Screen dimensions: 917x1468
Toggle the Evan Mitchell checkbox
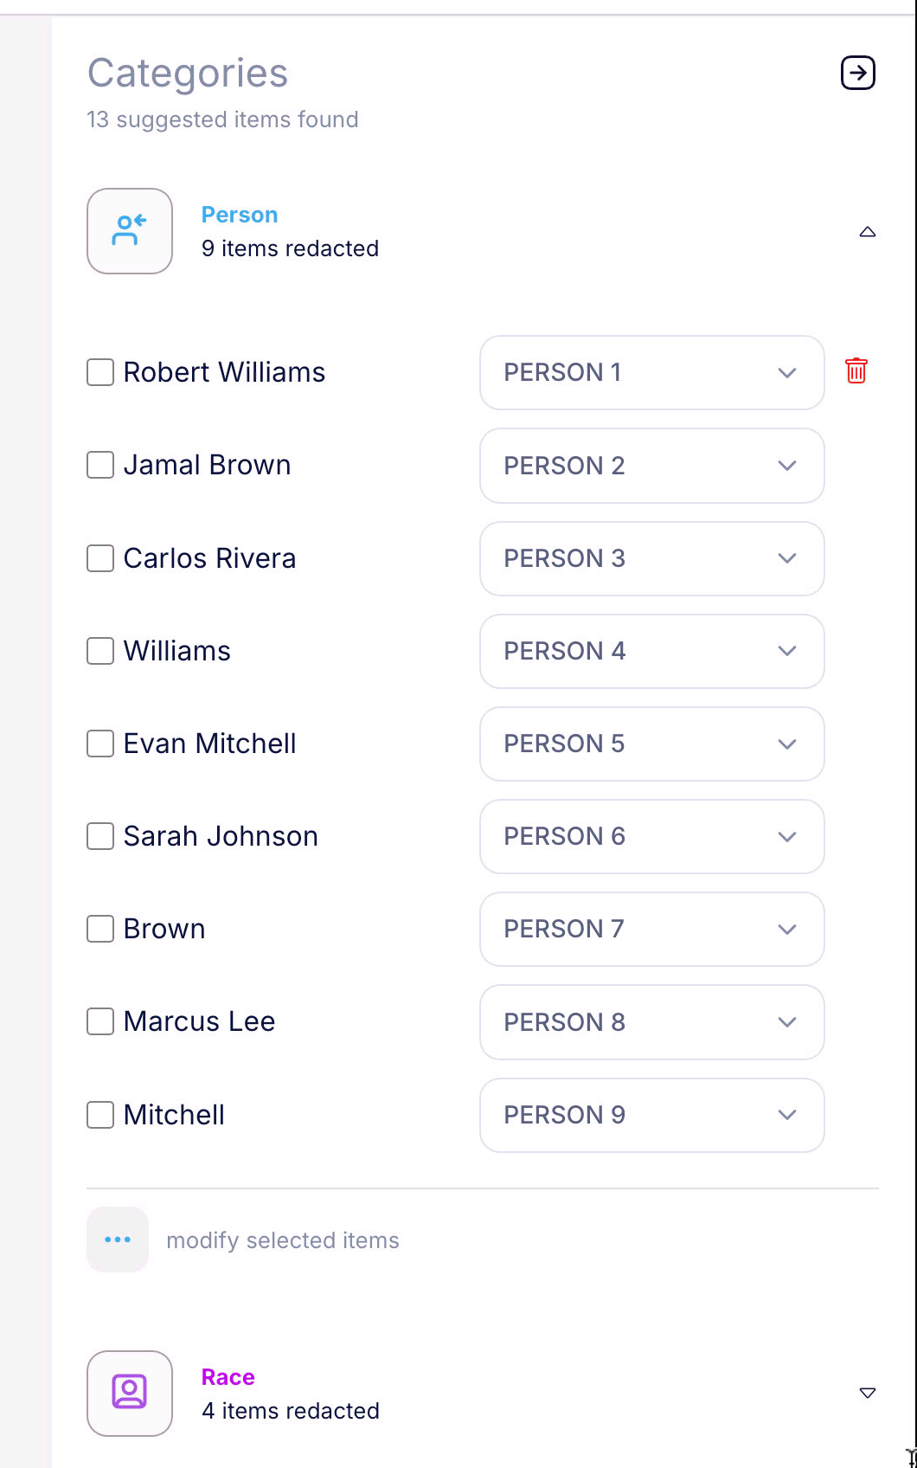[x=100, y=744]
